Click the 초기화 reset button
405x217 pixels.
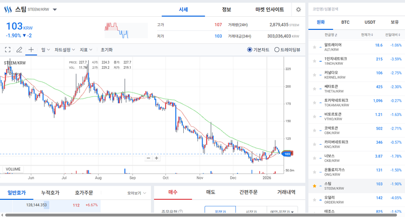click(x=106, y=50)
